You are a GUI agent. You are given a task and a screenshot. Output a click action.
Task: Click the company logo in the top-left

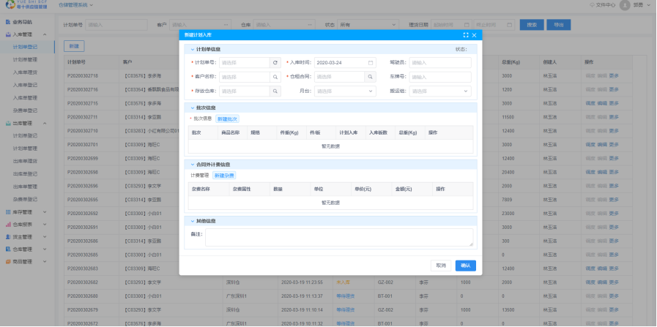coord(26,4)
